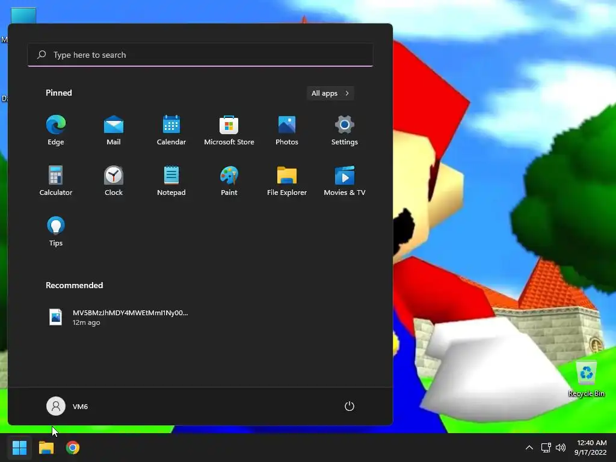Open Settings from pinned apps
Viewport: 616px width, 462px height.
[345, 131]
